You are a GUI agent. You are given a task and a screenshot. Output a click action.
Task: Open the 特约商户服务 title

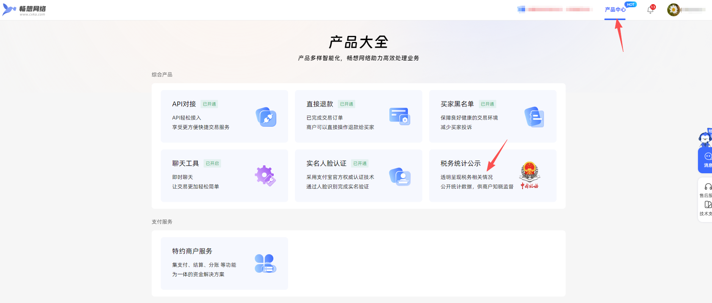click(x=192, y=251)
